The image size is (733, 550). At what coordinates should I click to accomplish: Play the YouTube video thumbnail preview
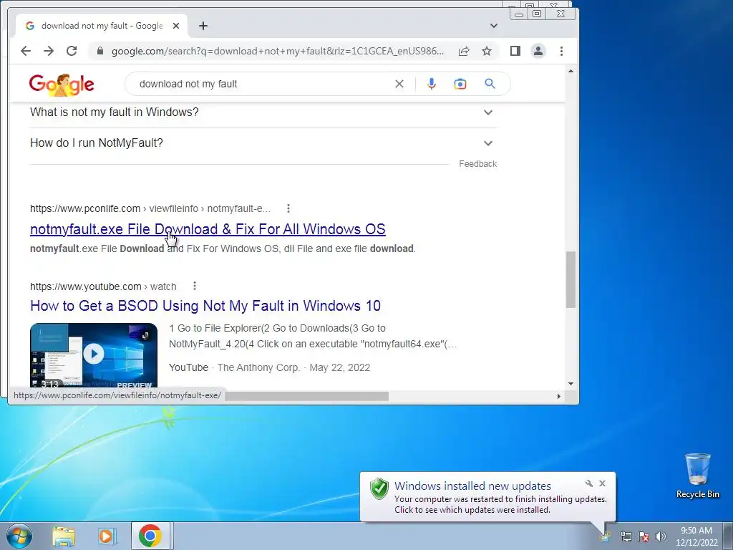[94, 354]
